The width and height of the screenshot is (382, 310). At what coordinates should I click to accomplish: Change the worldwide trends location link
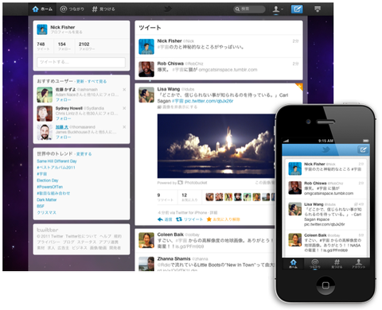click(84, 154)
